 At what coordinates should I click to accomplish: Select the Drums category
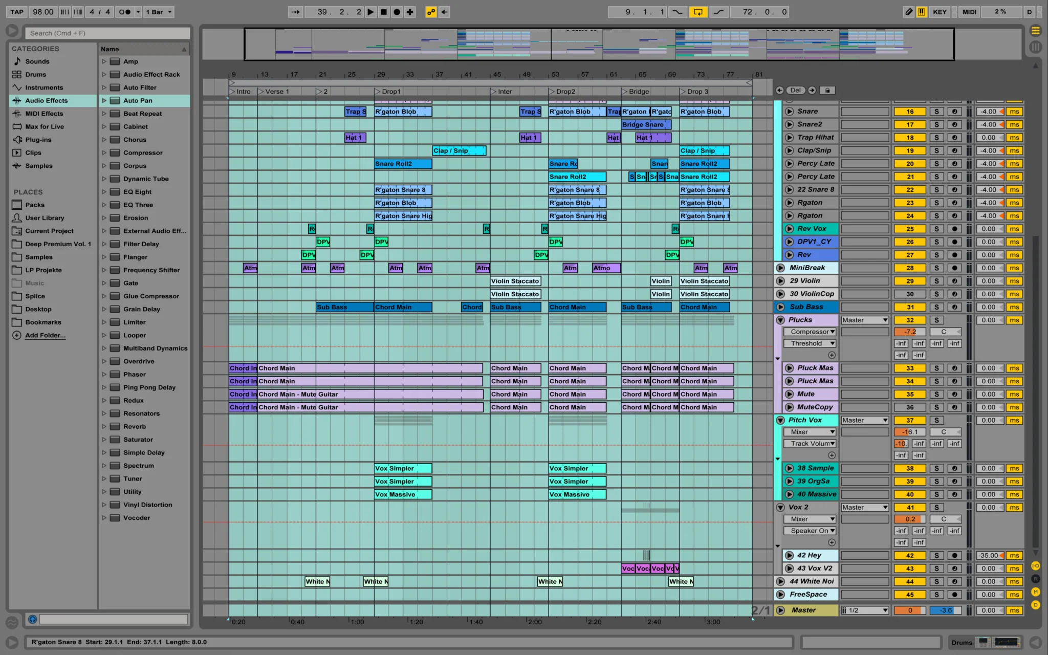[x=36, y=74]
